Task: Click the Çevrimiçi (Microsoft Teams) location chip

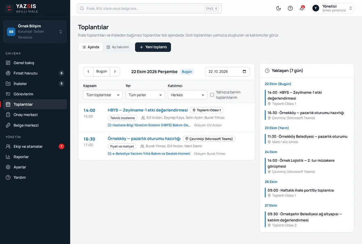Action: click(209, 139)
